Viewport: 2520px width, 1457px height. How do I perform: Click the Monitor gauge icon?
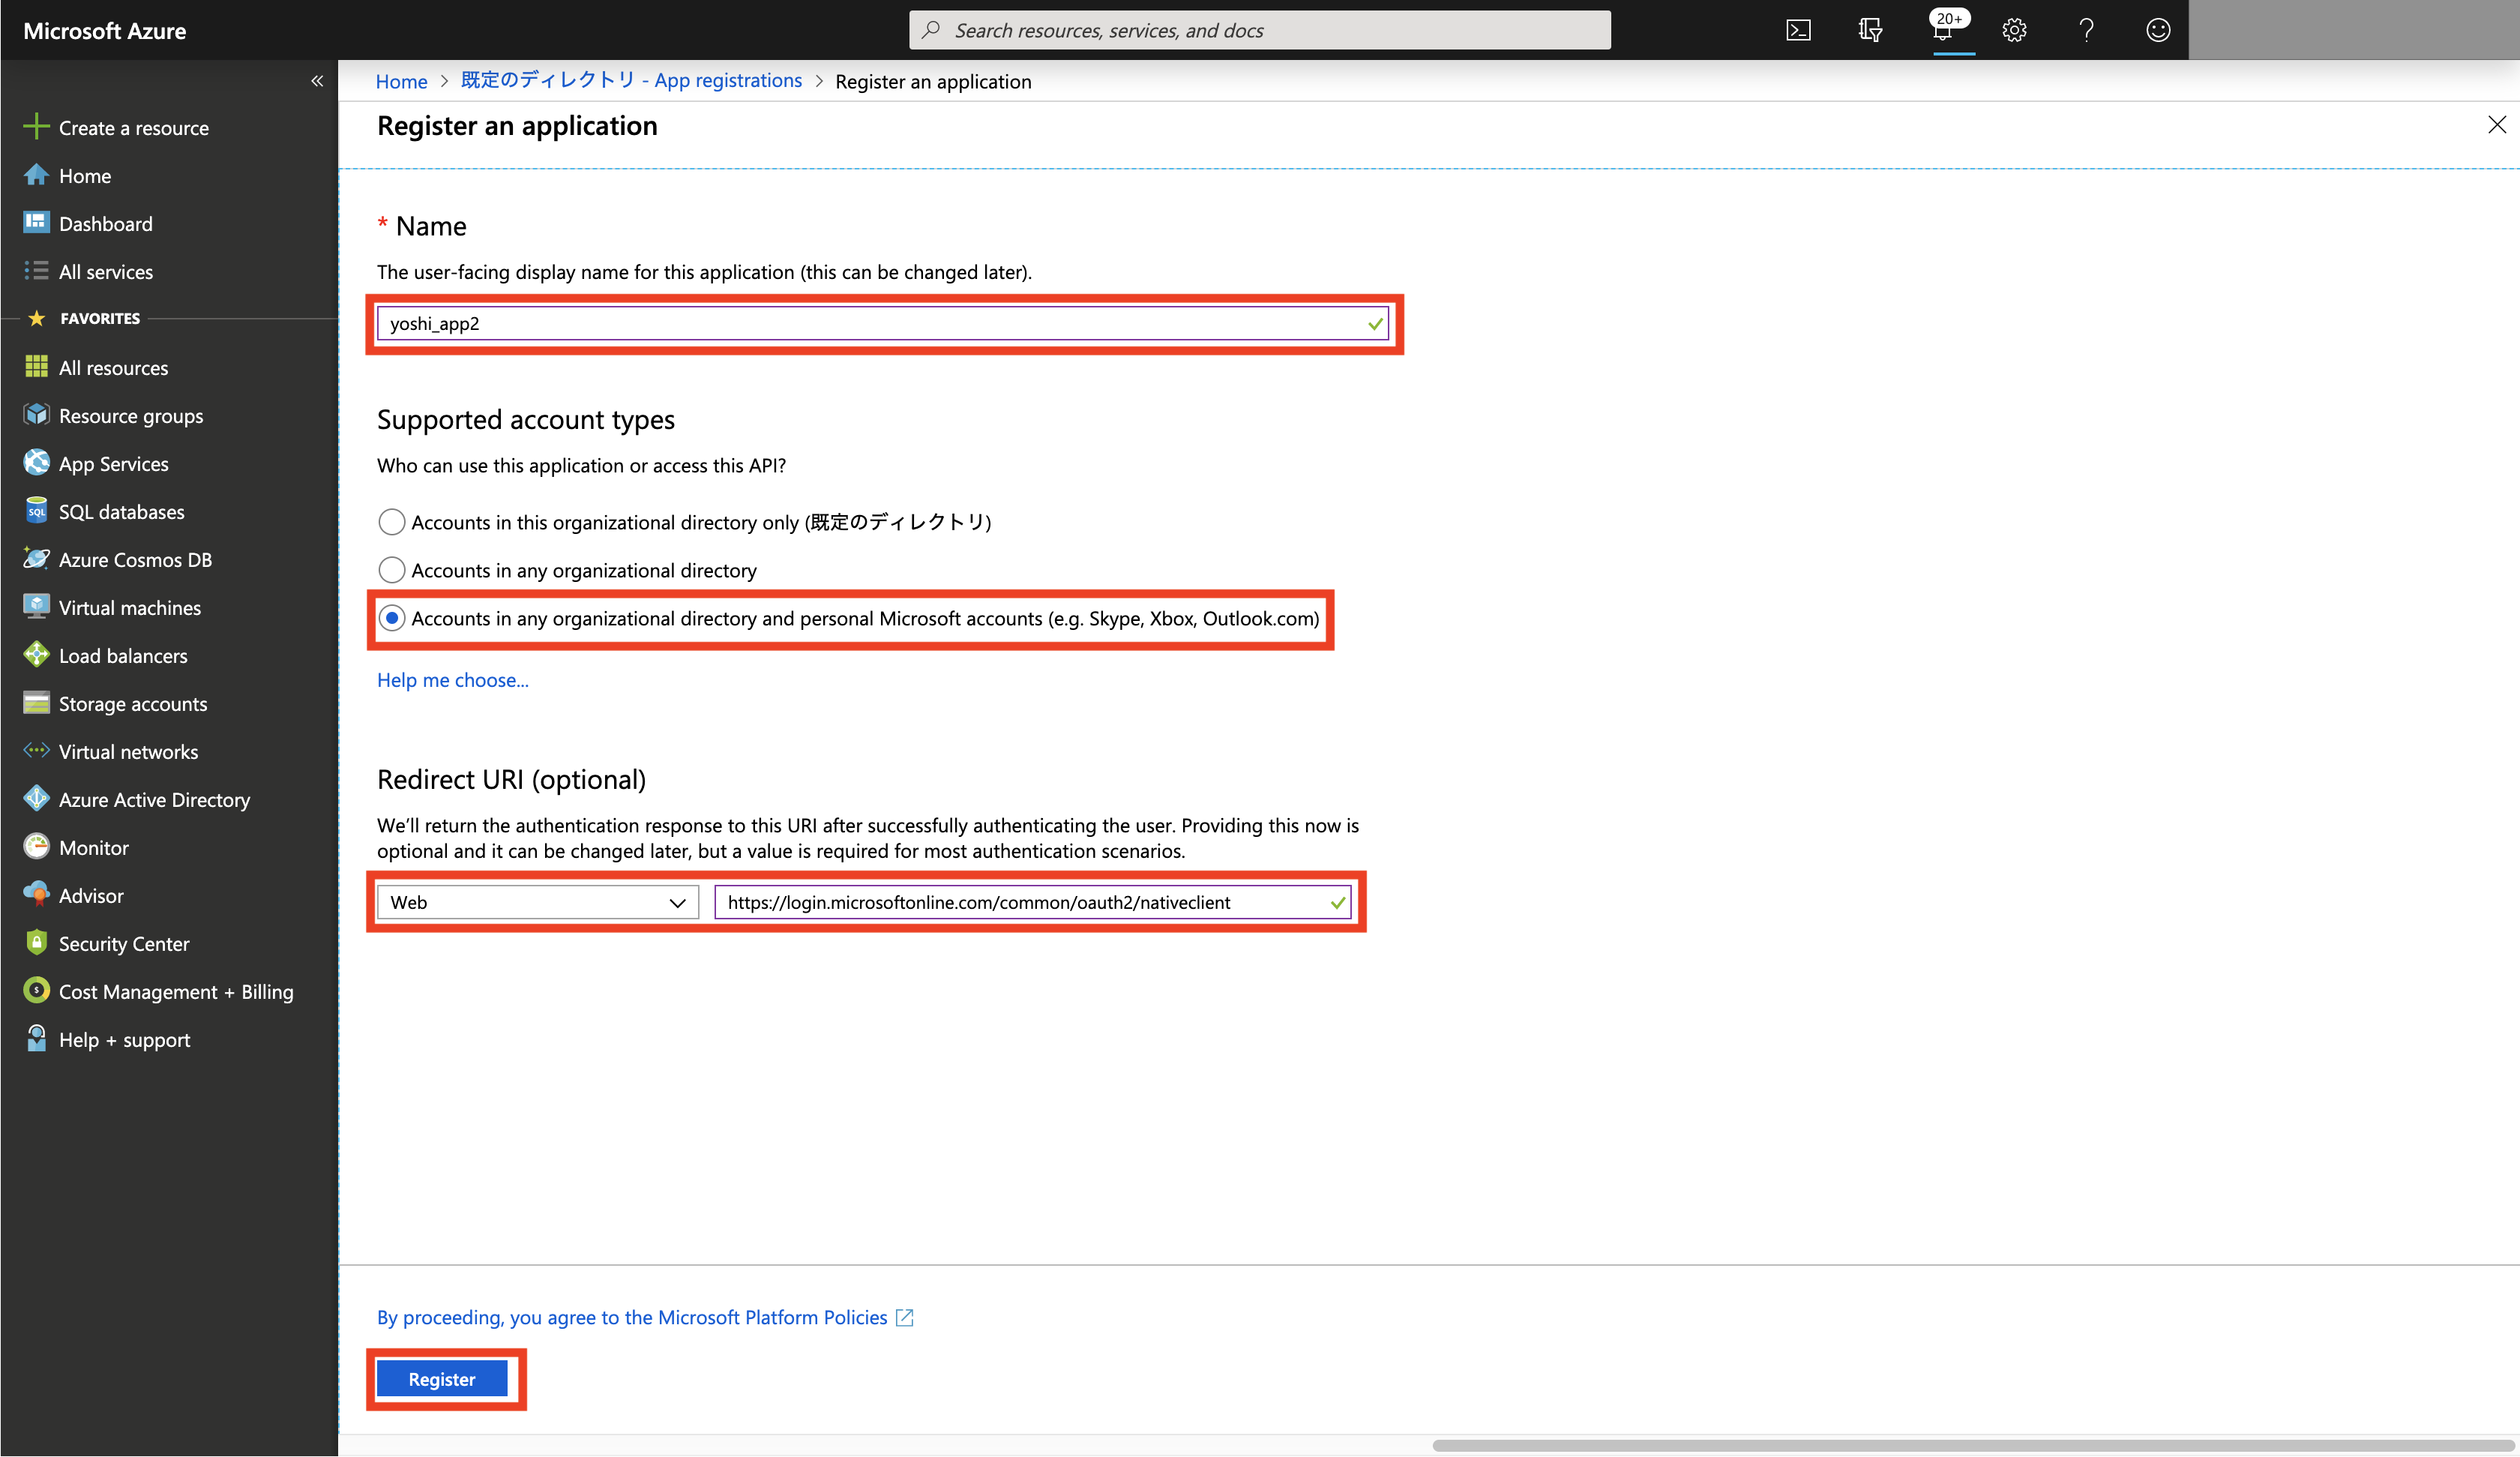tap(36, 846)
